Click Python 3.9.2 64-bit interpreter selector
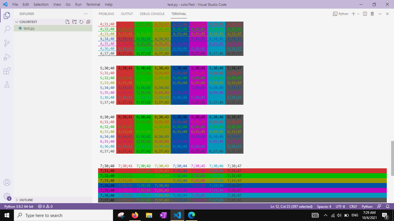Image resolution: width=394 pixels, height=221 pixels. pyautogui.click(x=19, y=206)
